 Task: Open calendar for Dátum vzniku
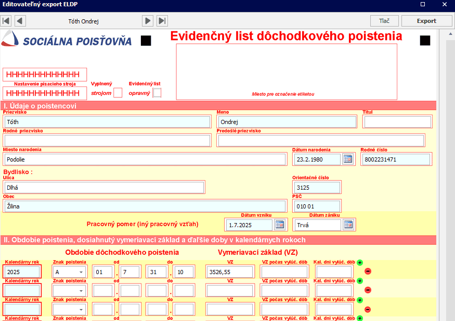[x=280, y=225]
